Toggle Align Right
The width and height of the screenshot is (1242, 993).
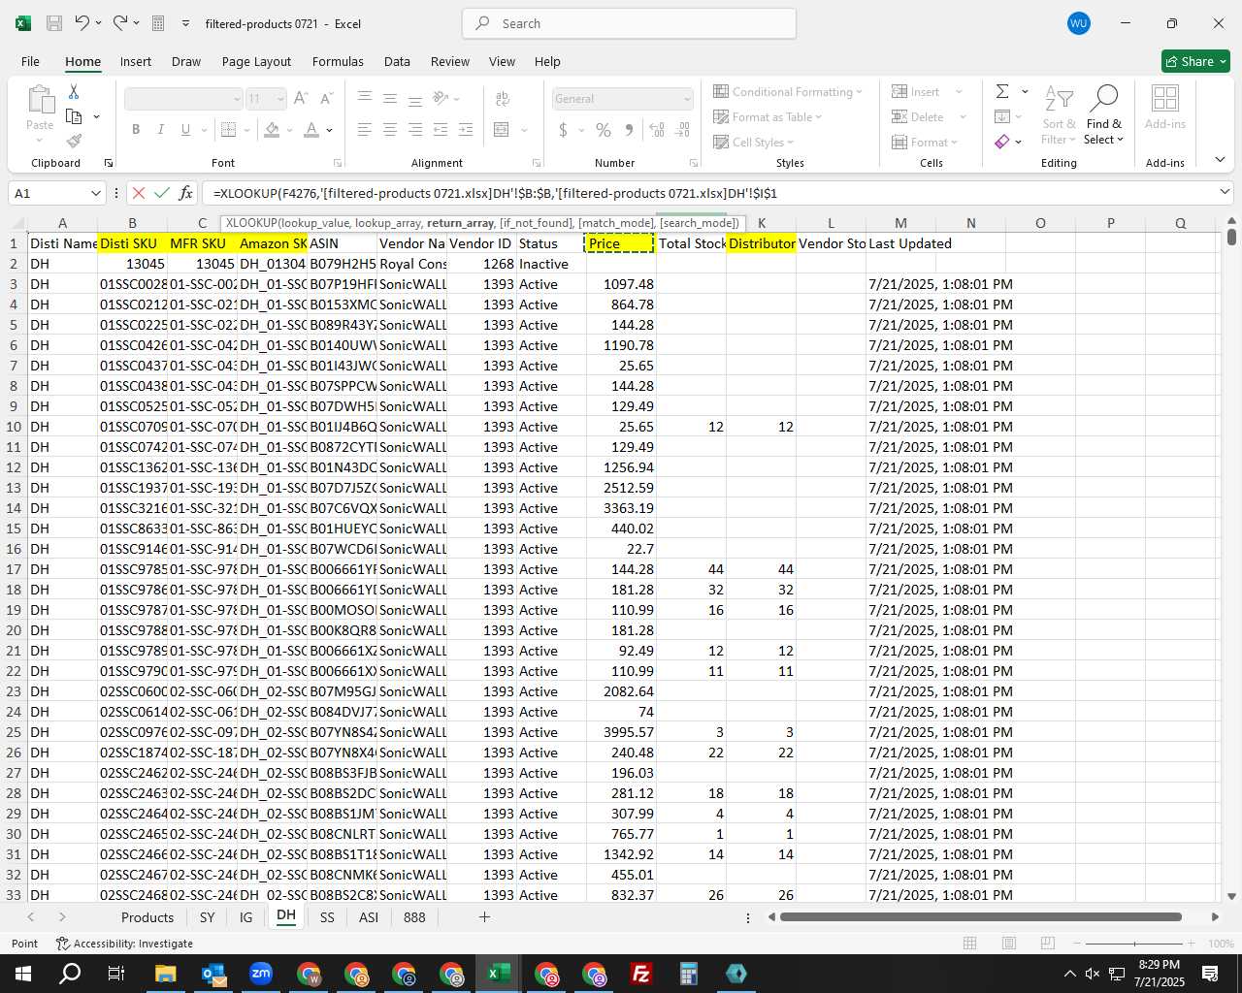click(x=414, y=129)
